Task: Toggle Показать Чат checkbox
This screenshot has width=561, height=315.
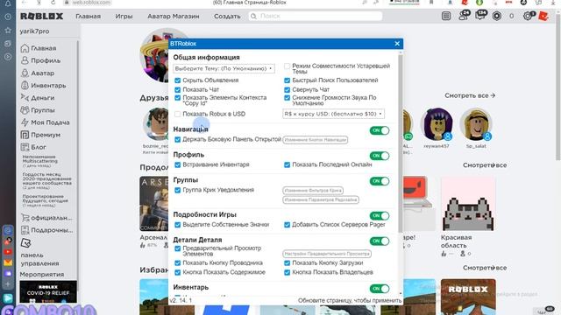Action: [177, 89]
